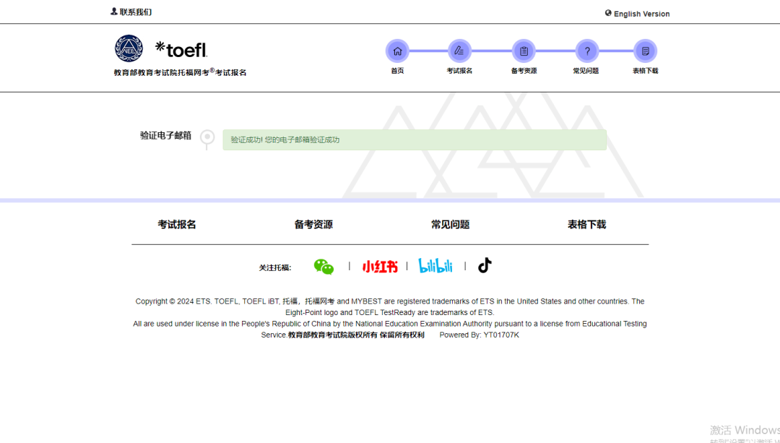Select 考试报名 label in top navigation
Viewport: 780px width, 443px height.
click(459, 71)
